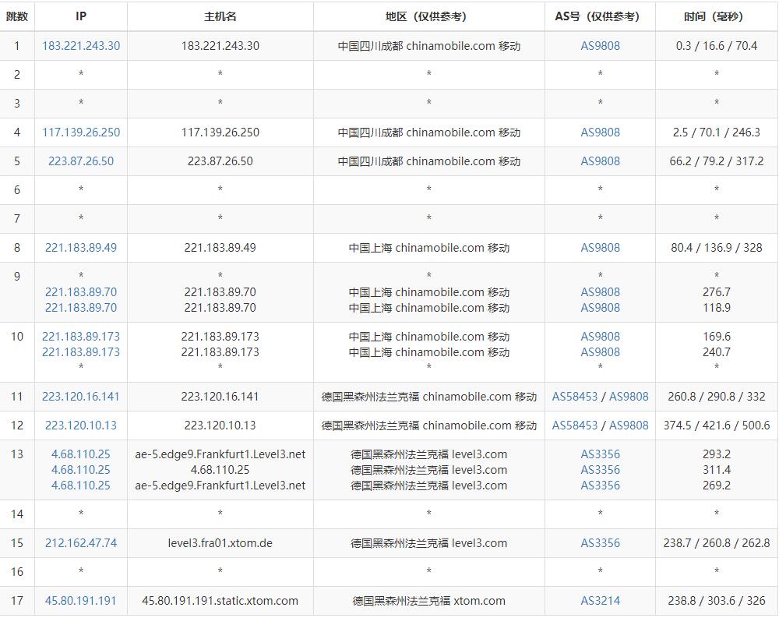Select time cell 2.5 / 70.1 / 246.3
The height and width of the screenshot is (618, 779).
[717, 132]
